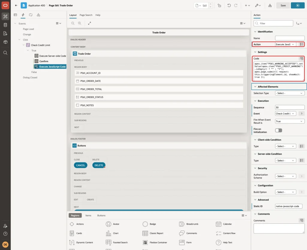Select the CANCEL button in layout
Screen dimensions: 307x250
[x=80, y=165]
